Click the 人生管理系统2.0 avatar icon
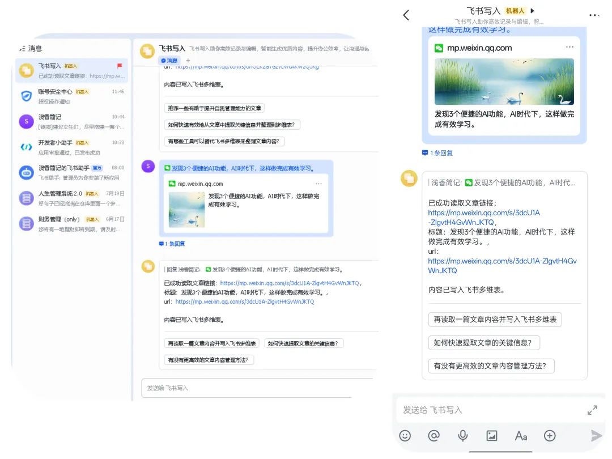The height and width of the screenshot is (459, 612). (x=26, y=198)
